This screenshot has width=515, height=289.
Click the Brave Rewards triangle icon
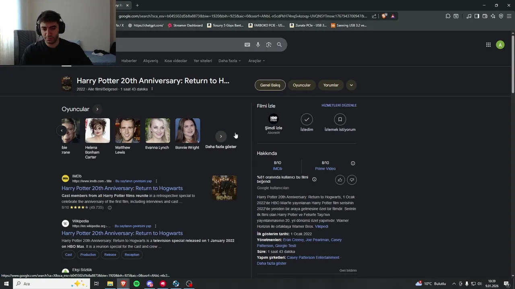(393, 16)
